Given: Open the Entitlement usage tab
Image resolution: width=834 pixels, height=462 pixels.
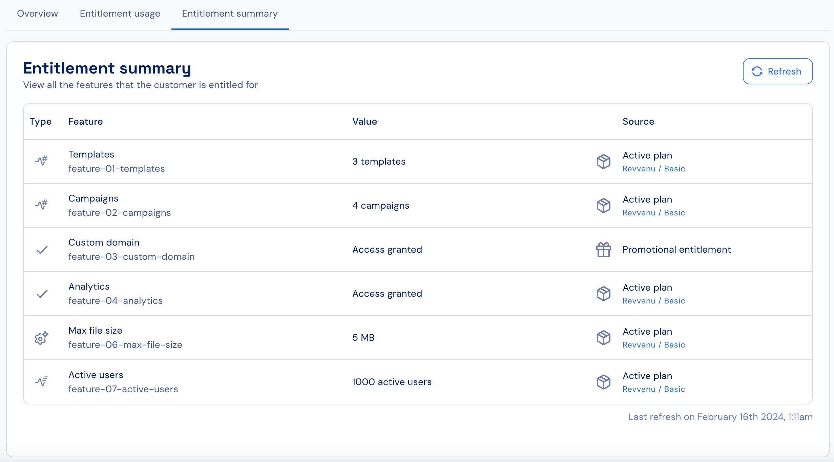Looking at the screenshot, I should click(x=120, y=14).
